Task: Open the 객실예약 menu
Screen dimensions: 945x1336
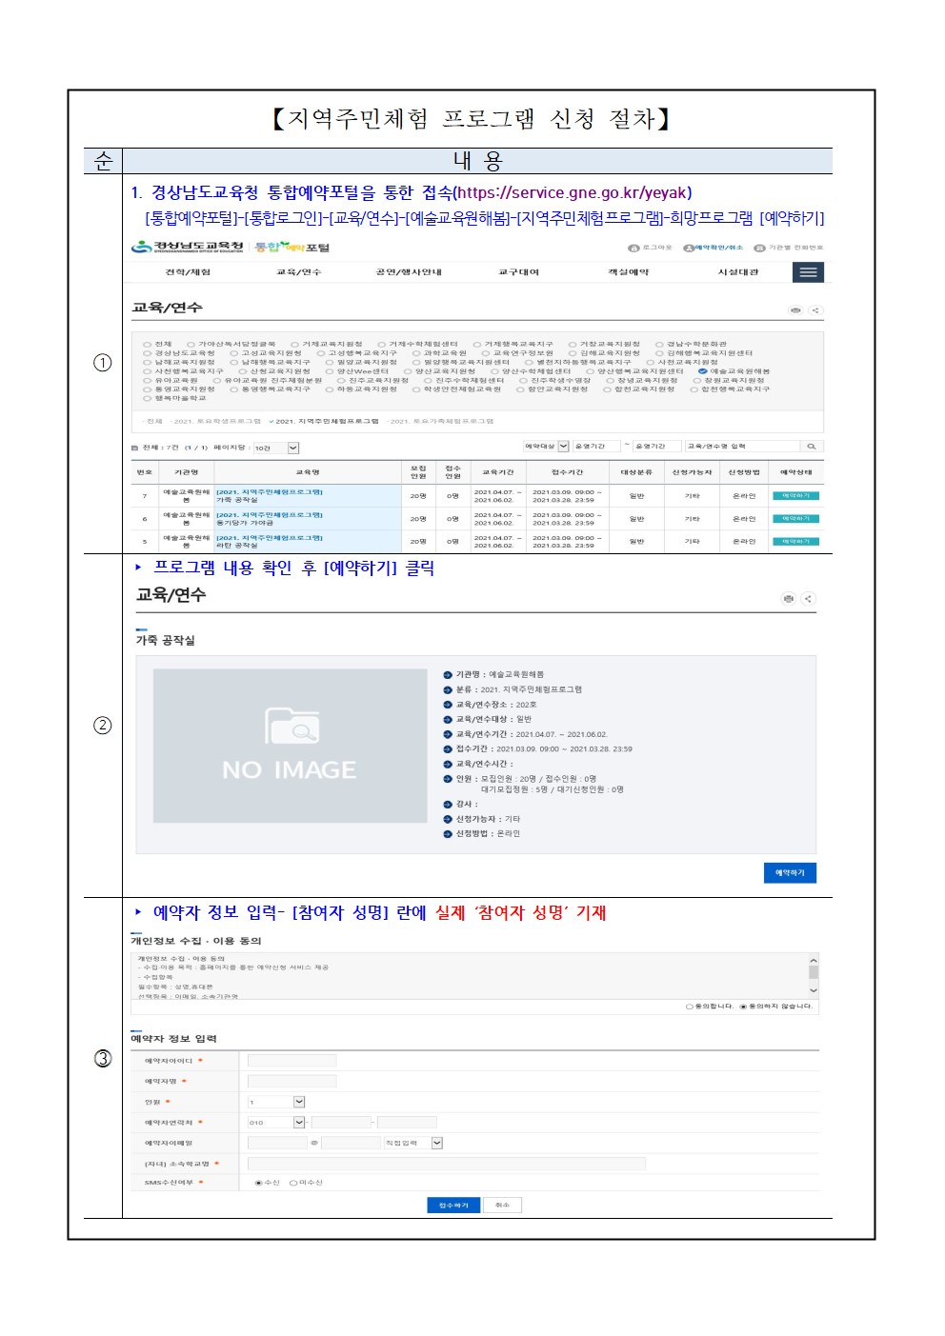Action: (629, 272)
